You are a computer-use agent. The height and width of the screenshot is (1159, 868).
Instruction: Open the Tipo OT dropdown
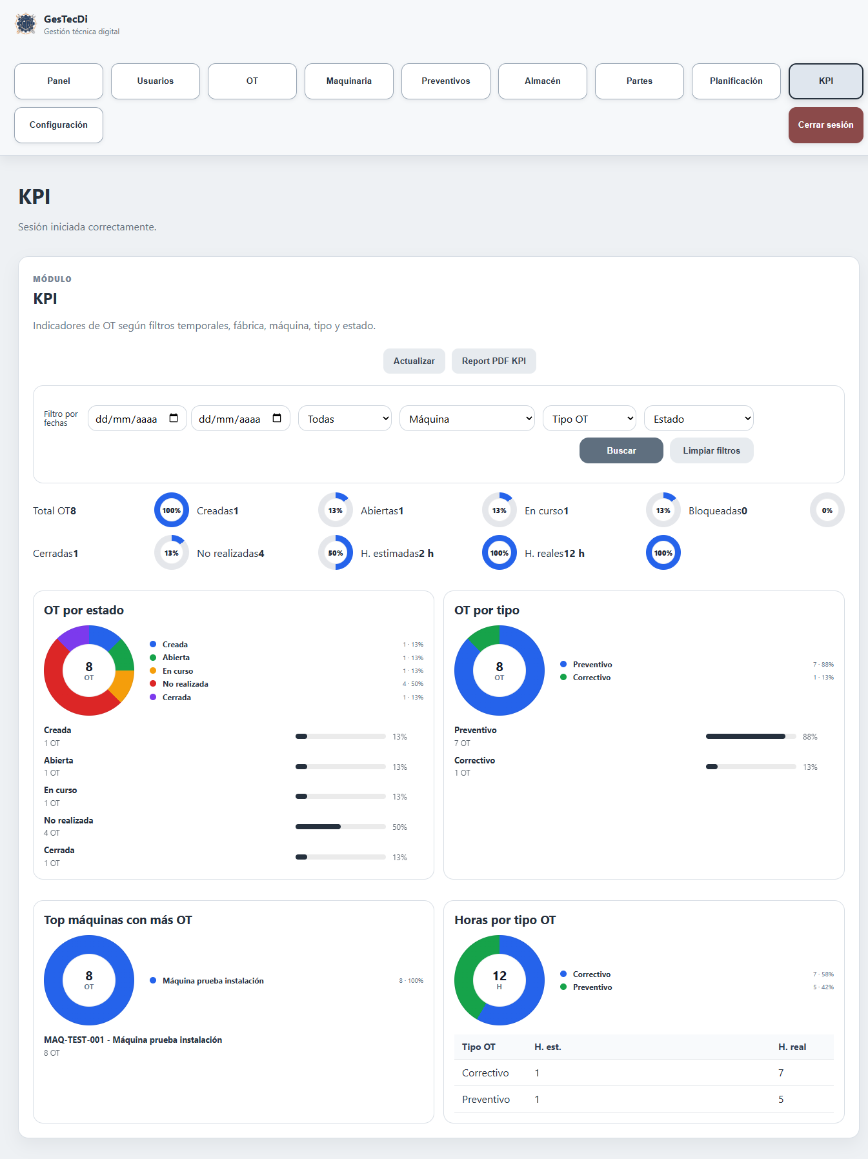tap(589, 418)
